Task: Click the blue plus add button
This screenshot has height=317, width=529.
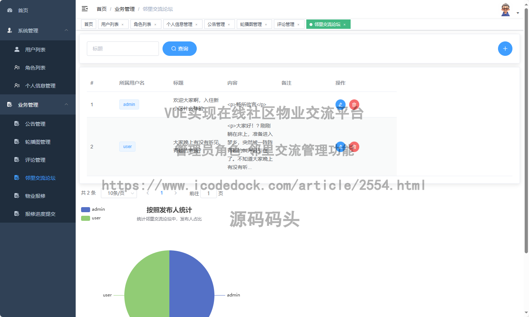Action: tap(505, 49)
